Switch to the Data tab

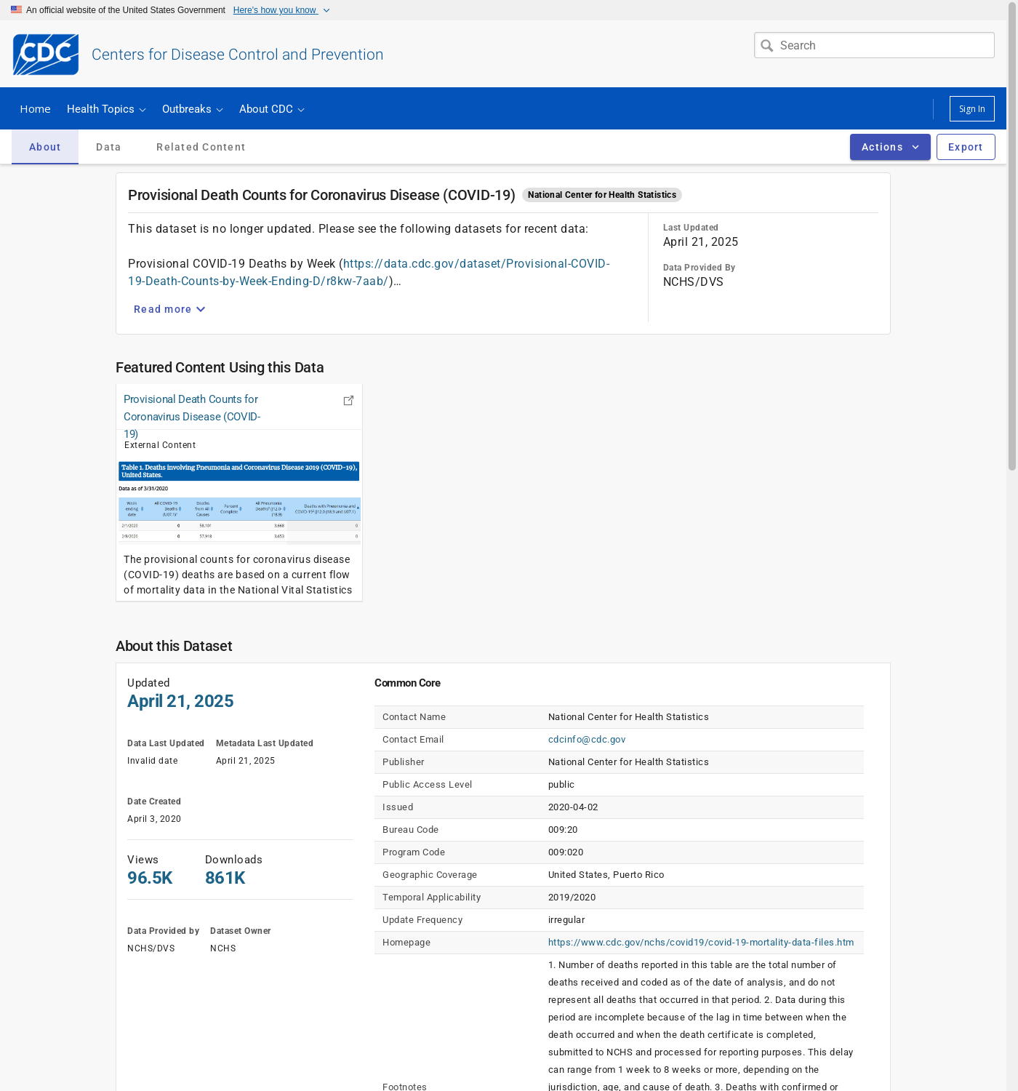click(108, 147)
